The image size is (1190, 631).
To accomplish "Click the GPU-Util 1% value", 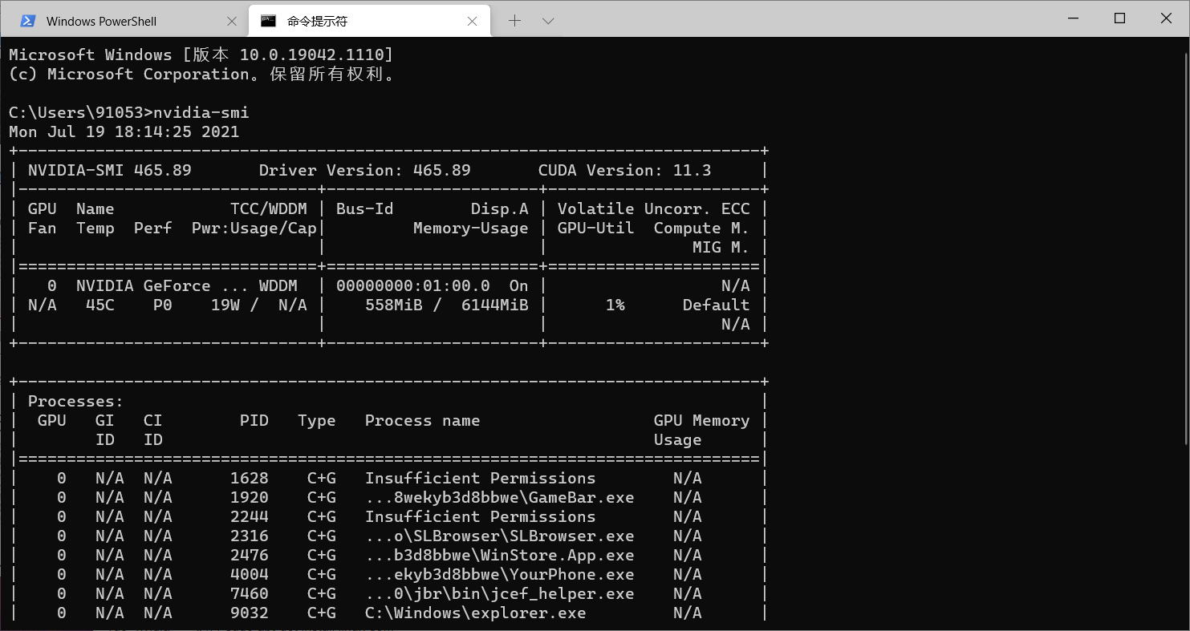I will [617, 305].
